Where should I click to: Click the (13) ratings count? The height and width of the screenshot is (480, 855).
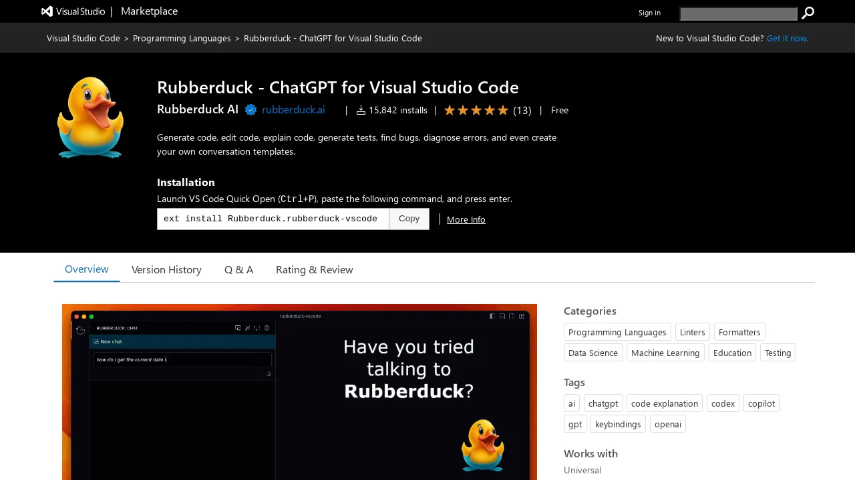[x=522, y=110]
